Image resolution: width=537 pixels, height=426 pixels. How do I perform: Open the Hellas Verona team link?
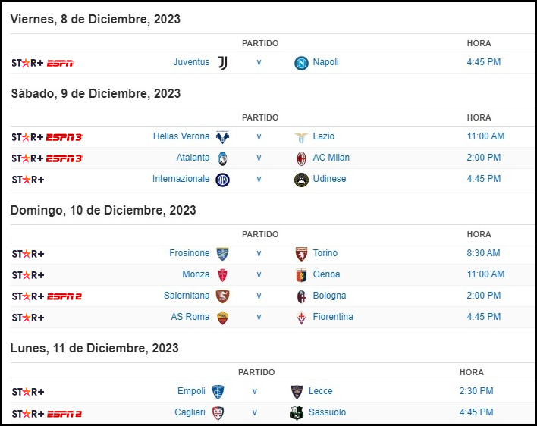(x=181, y=136)
